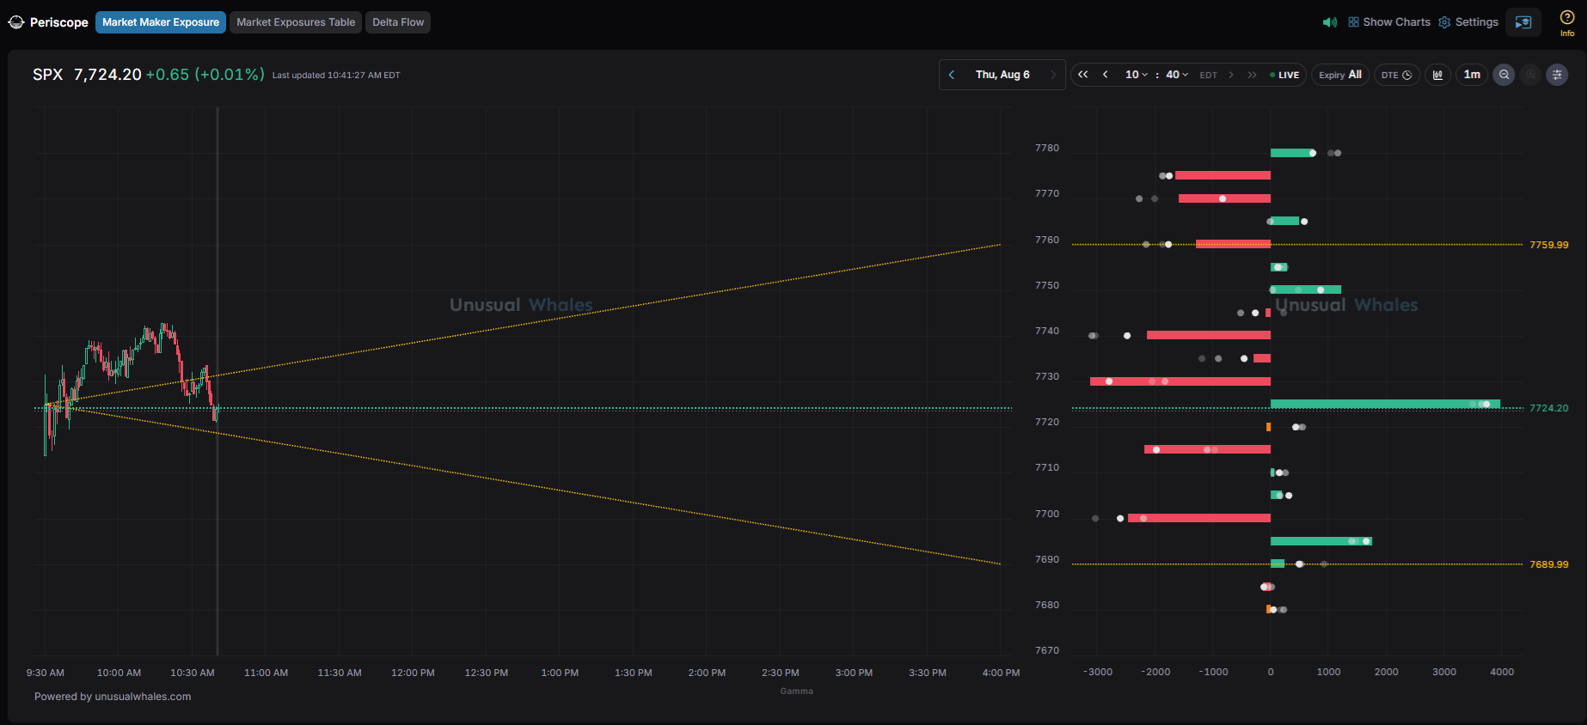Open the chart filter sliders icon
This screenshot has width=1587, height=725.
coord(1557,75)
